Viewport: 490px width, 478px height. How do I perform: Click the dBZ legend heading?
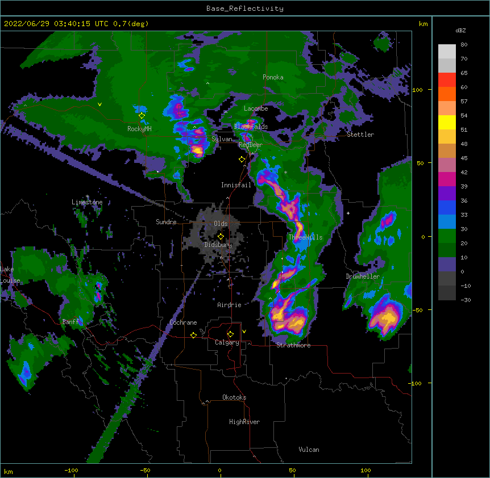coord(460,31)
